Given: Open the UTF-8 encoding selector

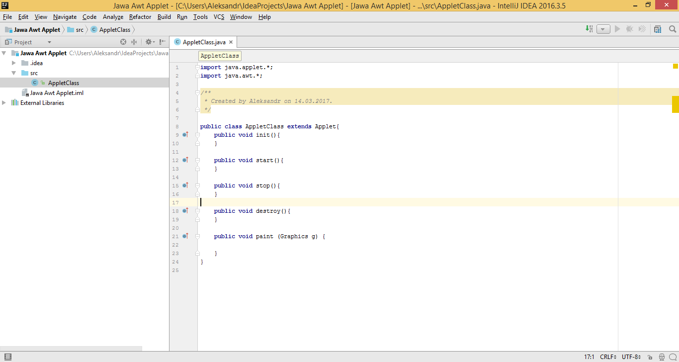Looking at the screenshot, I should coord(631,357).
